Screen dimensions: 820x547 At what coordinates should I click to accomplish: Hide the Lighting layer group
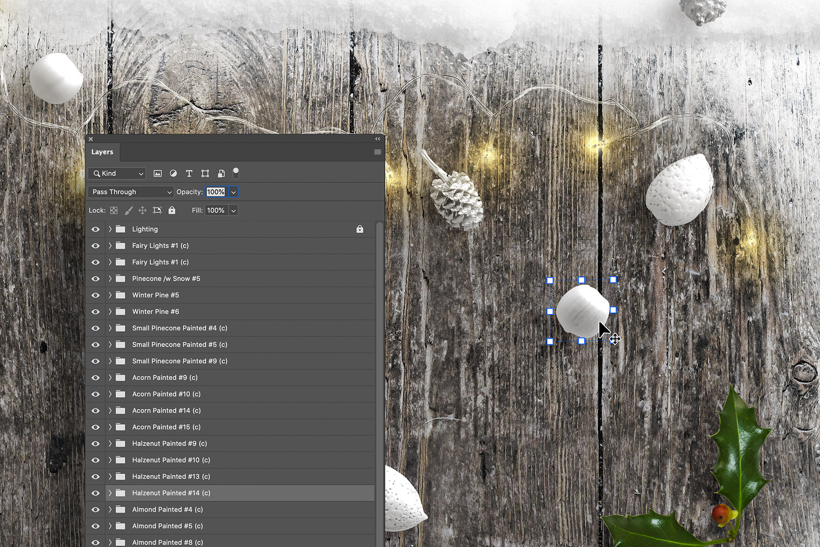click(x=96, y=229)
